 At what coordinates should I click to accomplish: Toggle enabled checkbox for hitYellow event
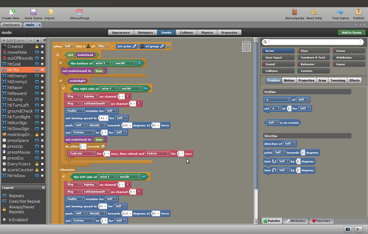pyautogui.click(x=42, y=176)
